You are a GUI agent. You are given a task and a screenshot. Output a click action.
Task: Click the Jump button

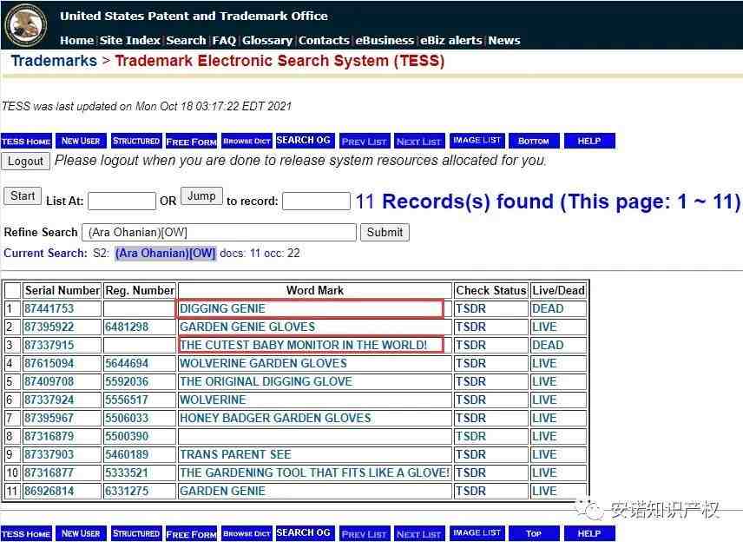pyautogui.click(x=201, y=195)
